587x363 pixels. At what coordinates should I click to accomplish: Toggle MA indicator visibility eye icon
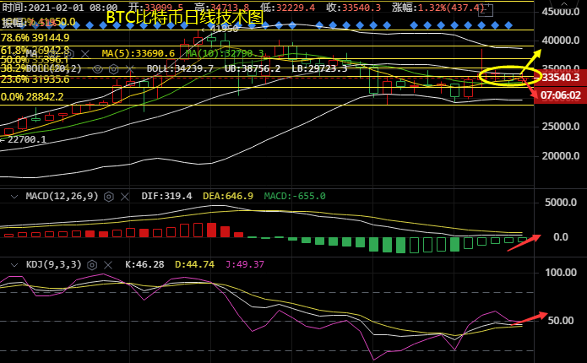click(x=53, y=54)
